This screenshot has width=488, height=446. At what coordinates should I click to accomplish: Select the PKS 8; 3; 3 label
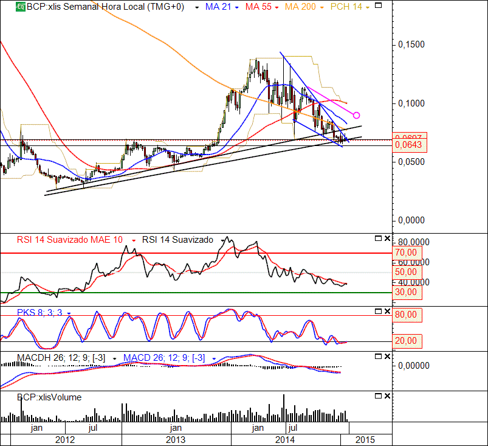(40, 312)
